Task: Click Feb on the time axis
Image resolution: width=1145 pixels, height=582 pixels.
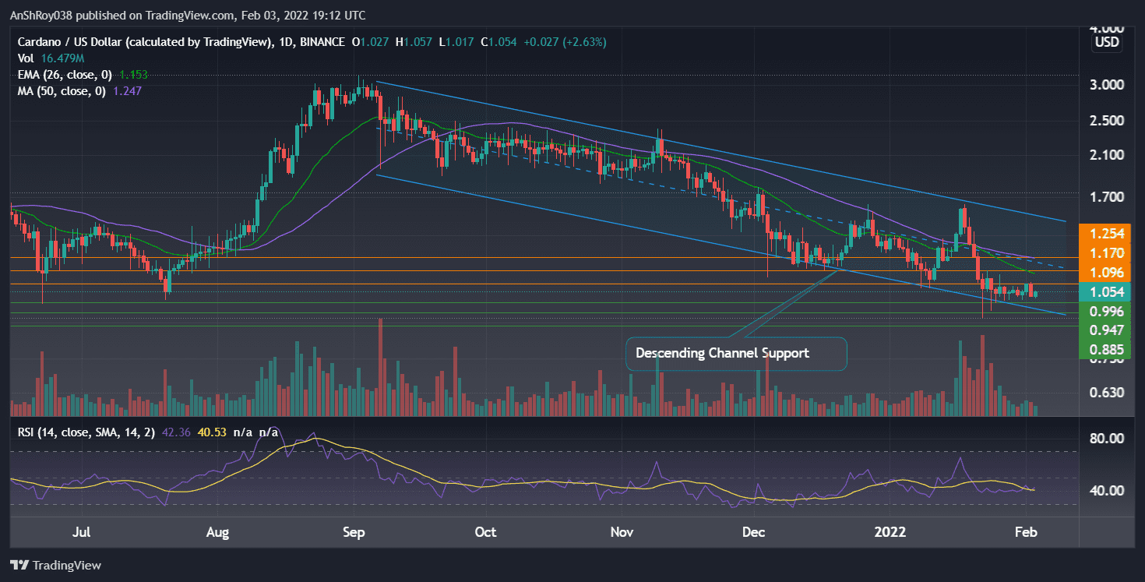Action: [x=1026, y=532]
